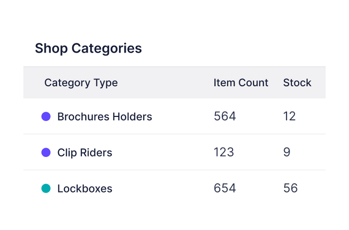Viewport: 349px width, 230px height.
Task: Open the Lockboxes category
Action: tap(84, 189)
